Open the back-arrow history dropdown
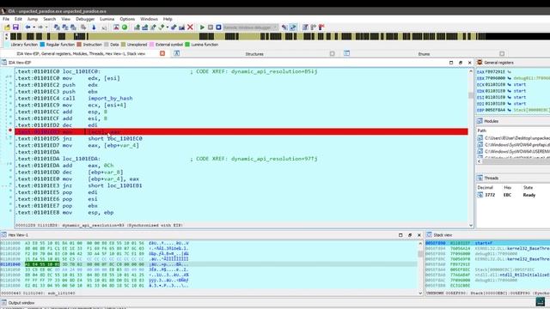The height and width of the screenshot is (309, 550). point(34,27)
